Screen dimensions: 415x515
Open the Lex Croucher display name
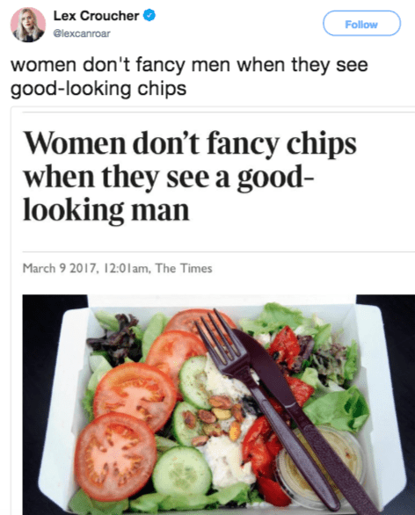[x=96, y=16]
